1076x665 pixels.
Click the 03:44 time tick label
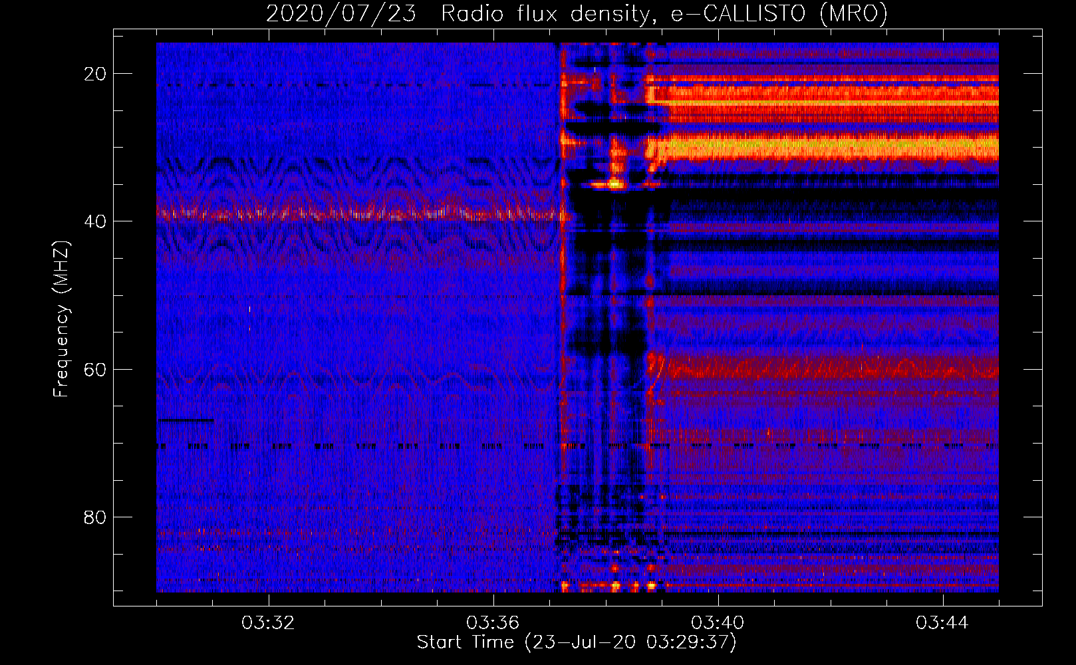[943, 623]
